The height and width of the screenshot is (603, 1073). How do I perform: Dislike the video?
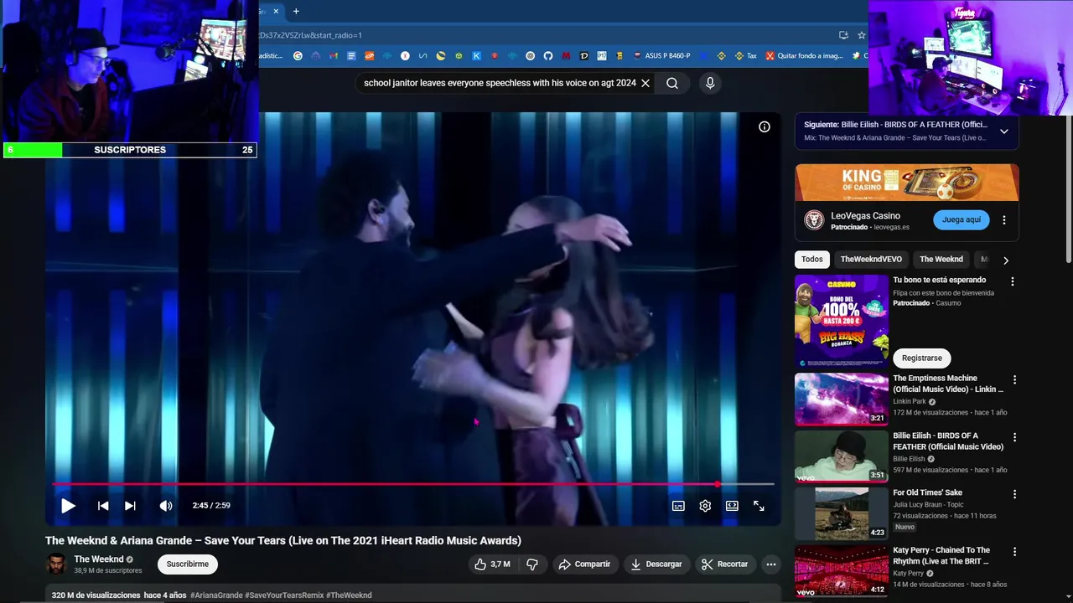click(532, 564)
